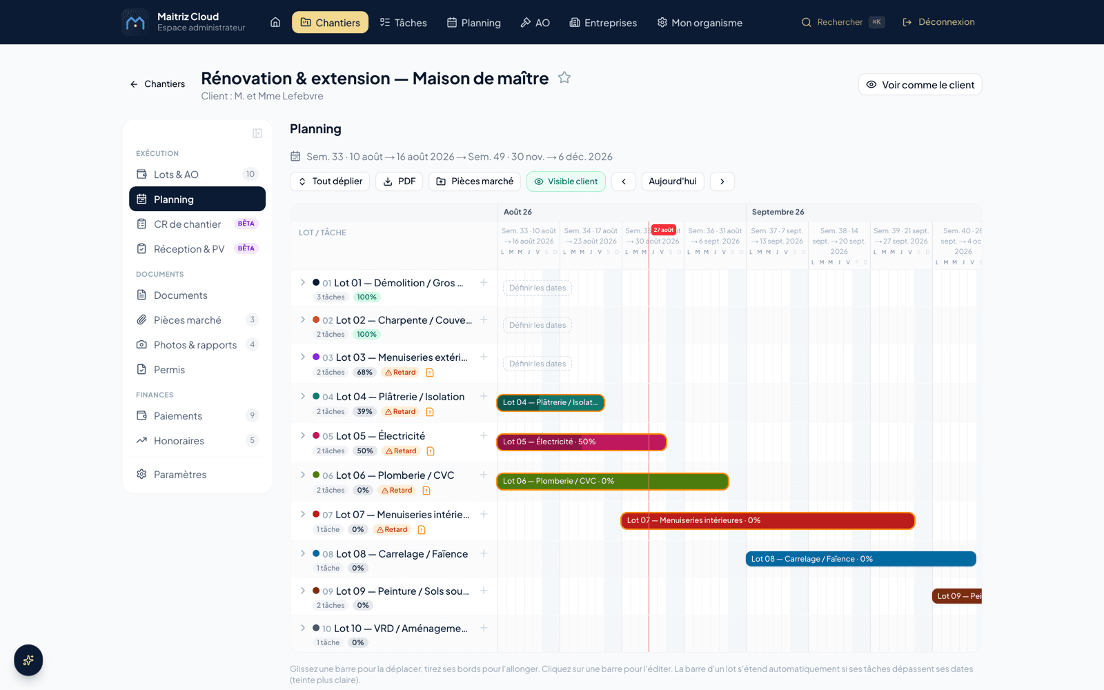Jump to today with Aujourd'hui button
Viewport: 1104px width, 690px height.
673,181
